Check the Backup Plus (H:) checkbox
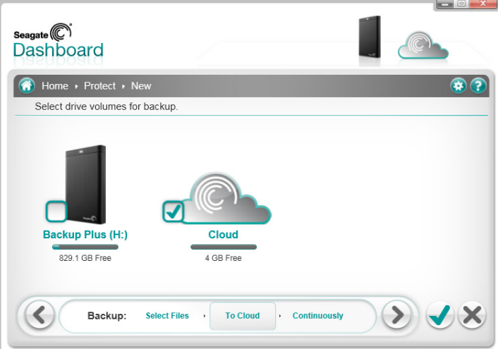498x349 pixels. tap(56, 212)
